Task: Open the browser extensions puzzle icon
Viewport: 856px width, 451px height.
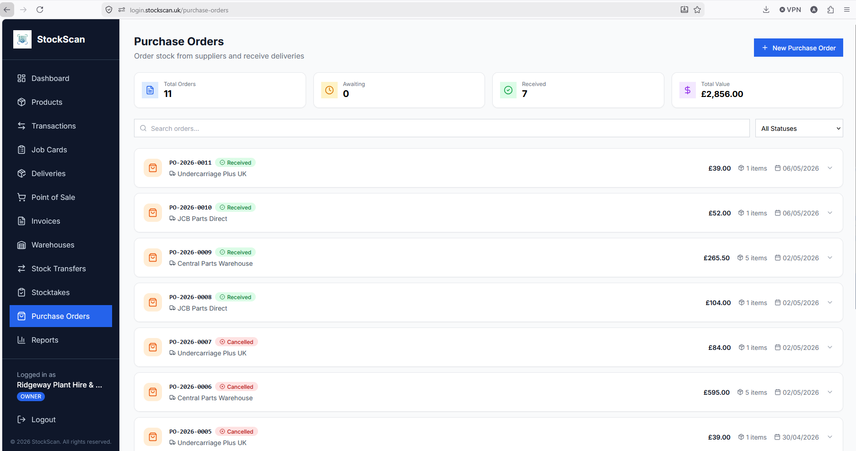Action: (830, 10)
